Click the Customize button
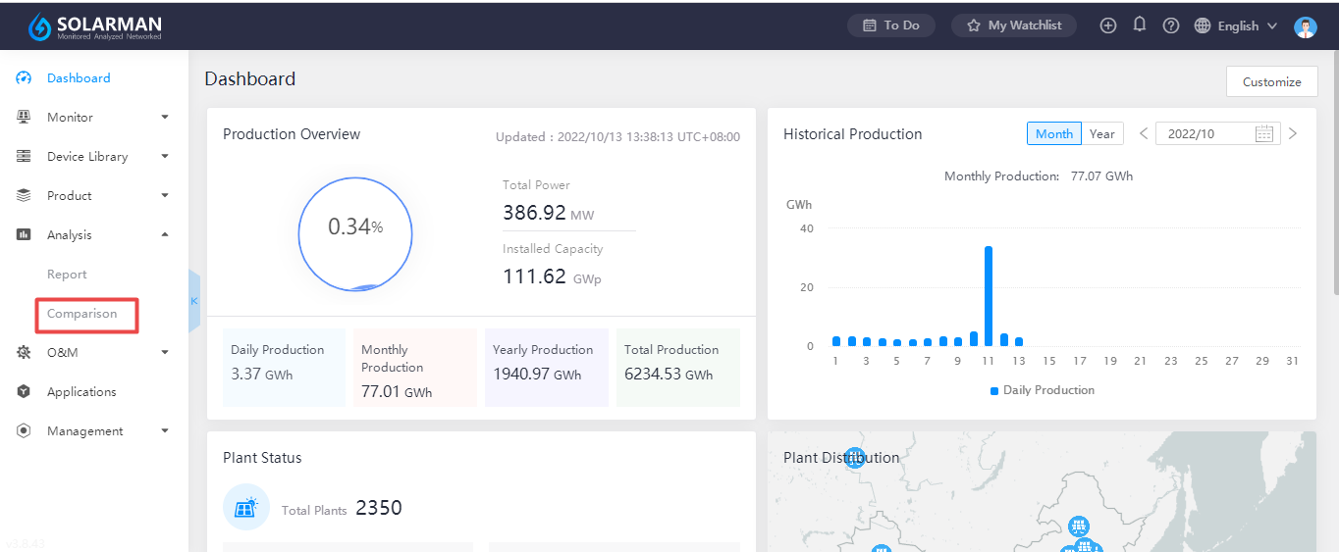This screenshot has width=1339, height=552. click(1272, 81)
